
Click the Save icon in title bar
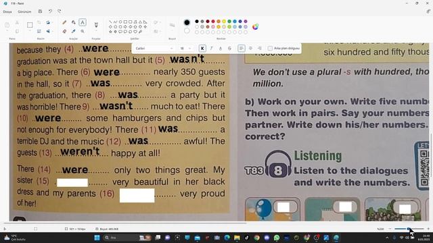(x=40, y=11)
